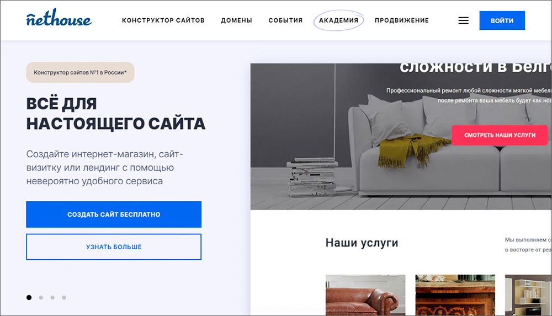Click Создать сайт бесплатно button
Viewport: 552px width, 316px height.
(114, 215)
